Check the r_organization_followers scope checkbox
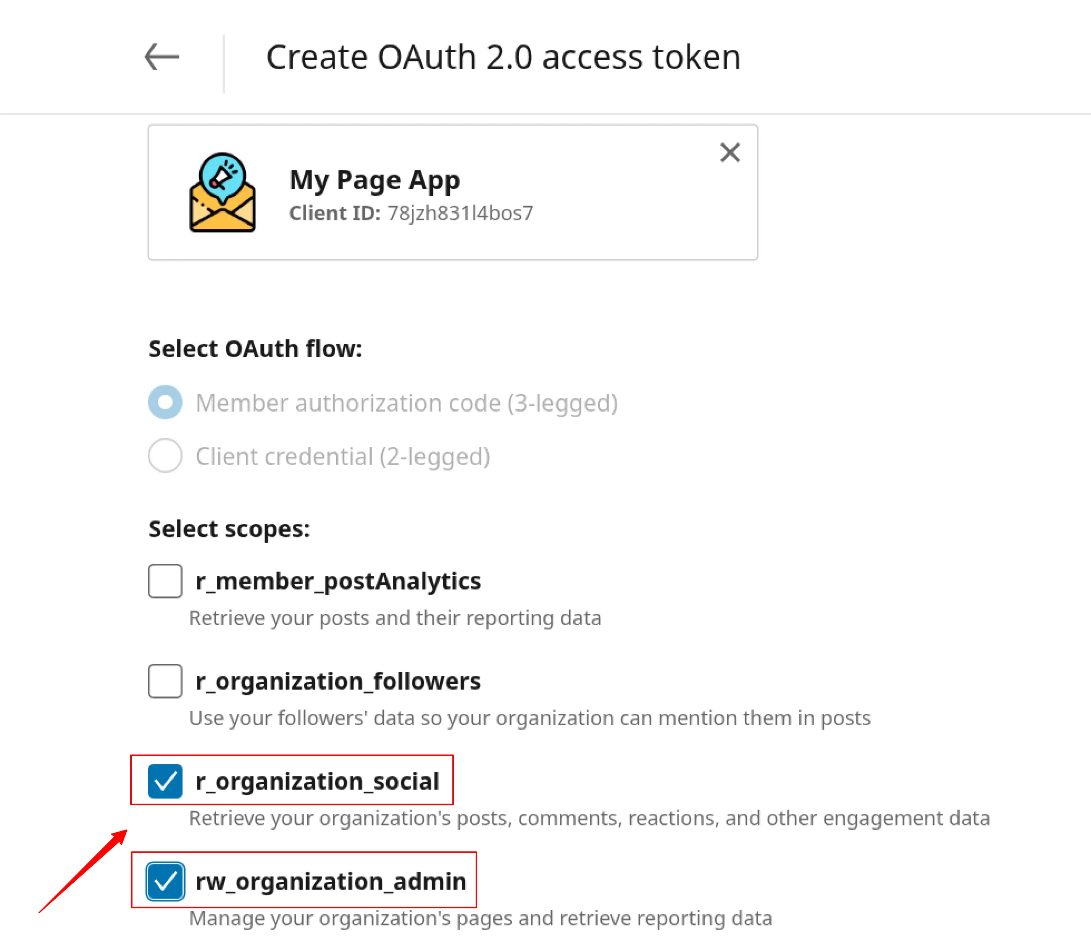This screenshot has height=946, width=1091. [165, 681]
